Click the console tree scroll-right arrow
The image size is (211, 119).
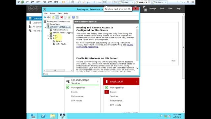(71, 70)
